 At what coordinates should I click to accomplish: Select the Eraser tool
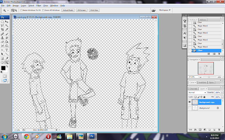[x=2, y=42]
